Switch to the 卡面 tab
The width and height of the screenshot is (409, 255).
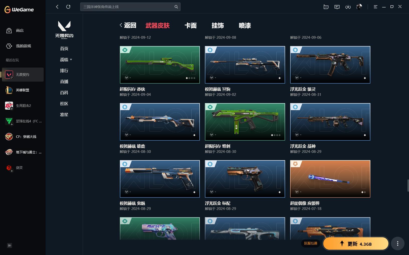[x=191, y=26]
